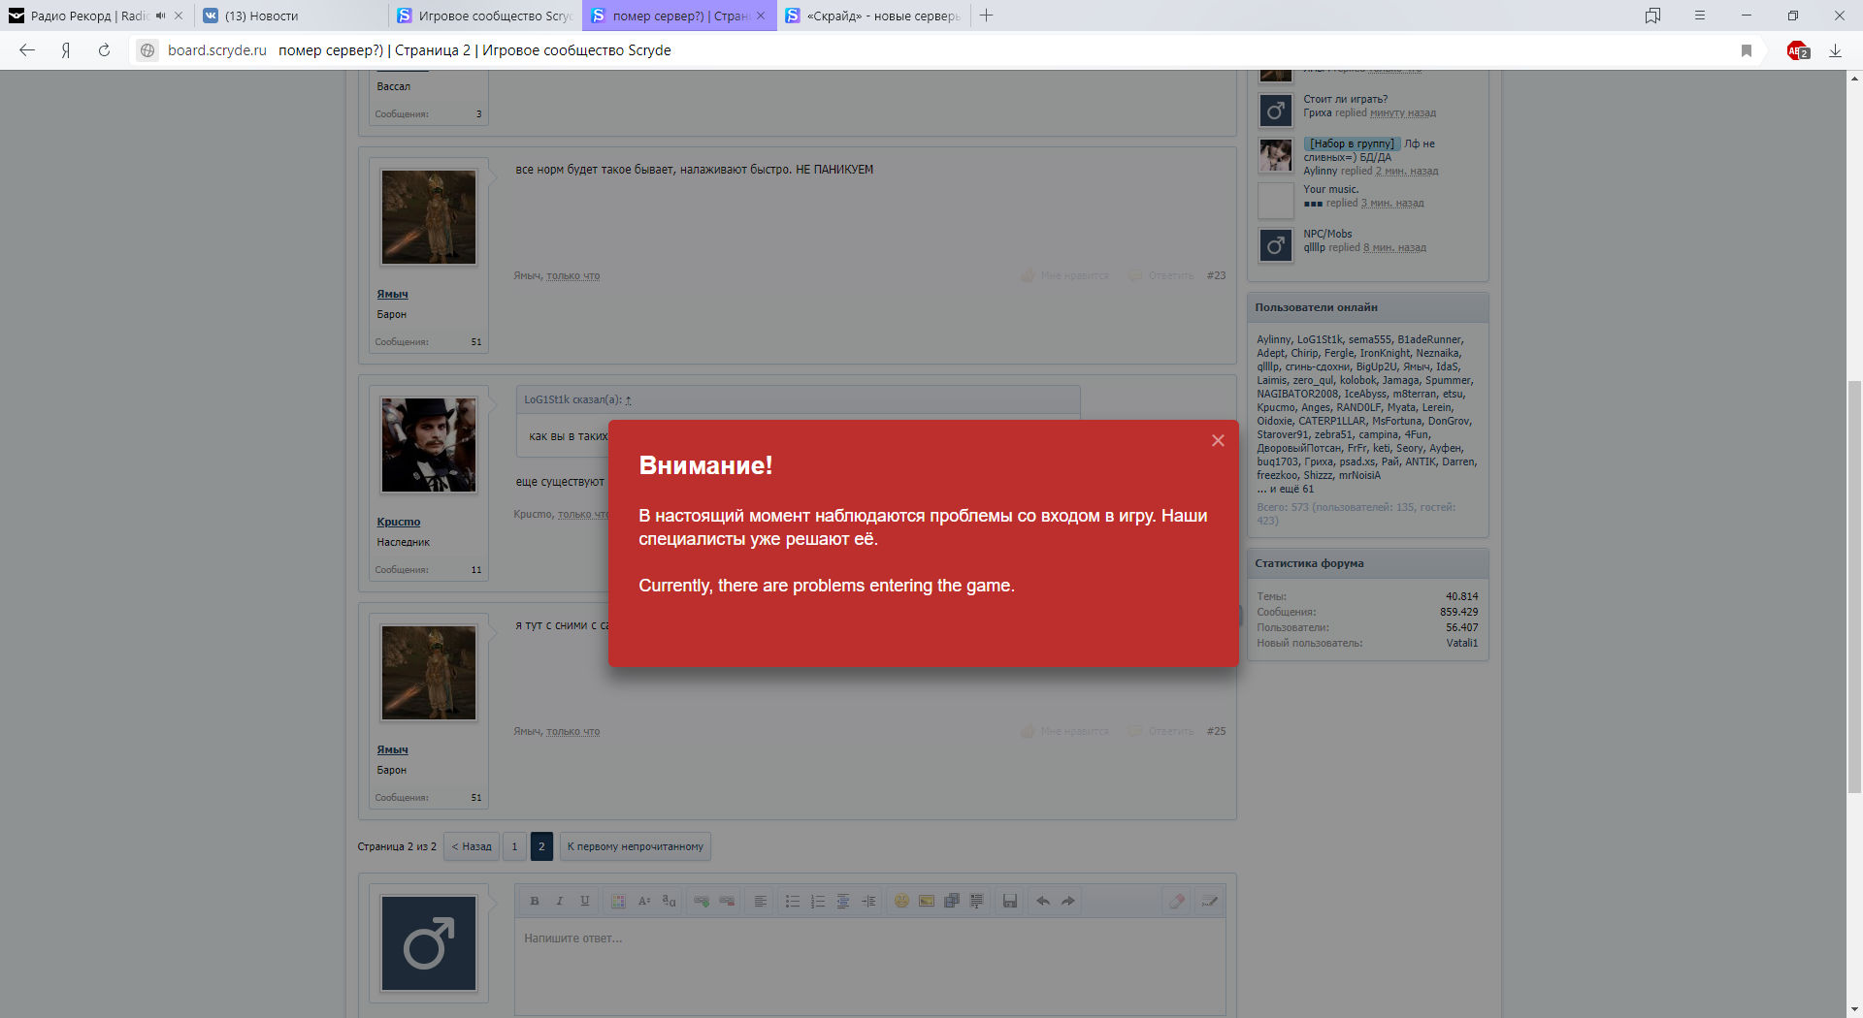Open the text alignment dropdown in editor

tap(761, 902)
